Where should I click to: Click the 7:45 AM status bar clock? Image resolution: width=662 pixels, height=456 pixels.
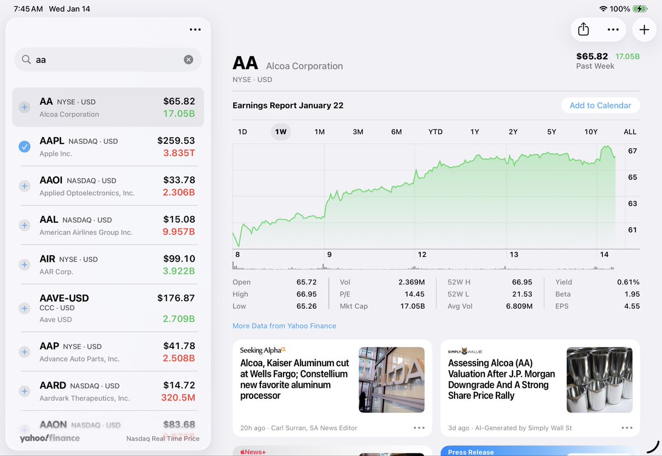(28, 9)
